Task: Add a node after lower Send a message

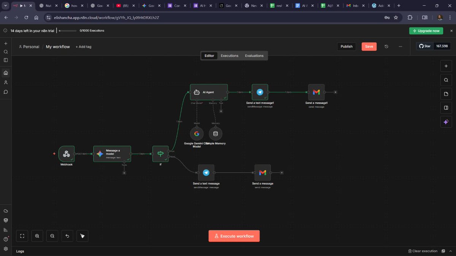Action: (x=282, y=173)
